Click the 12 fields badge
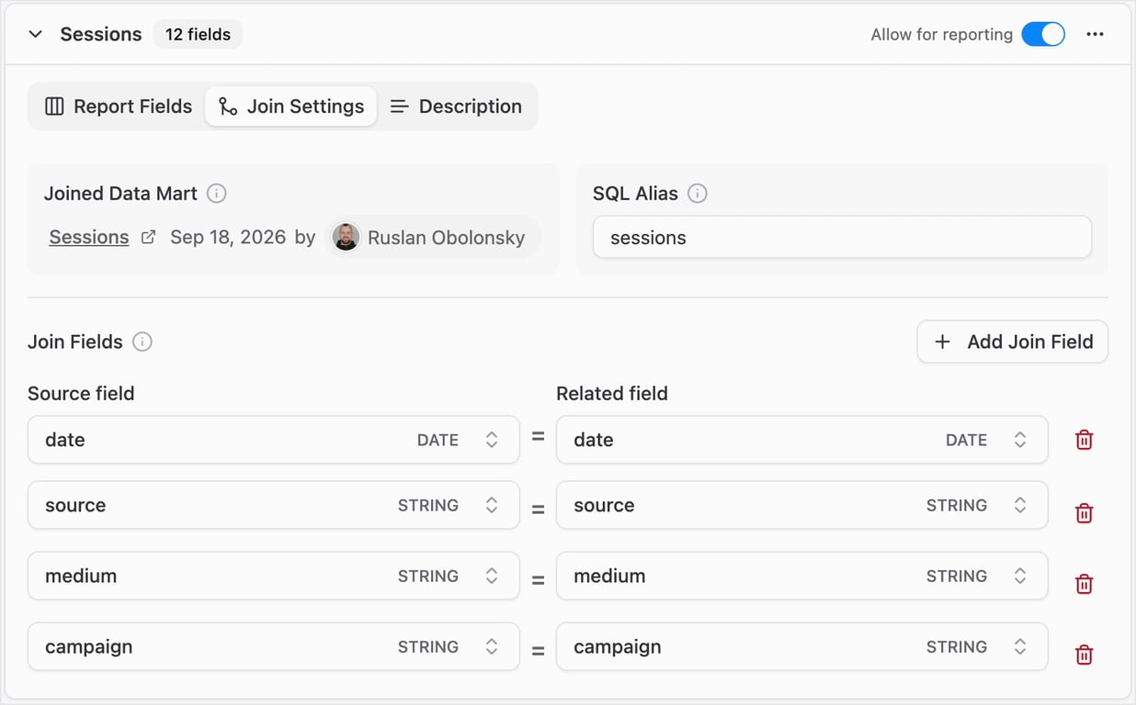 198,34
